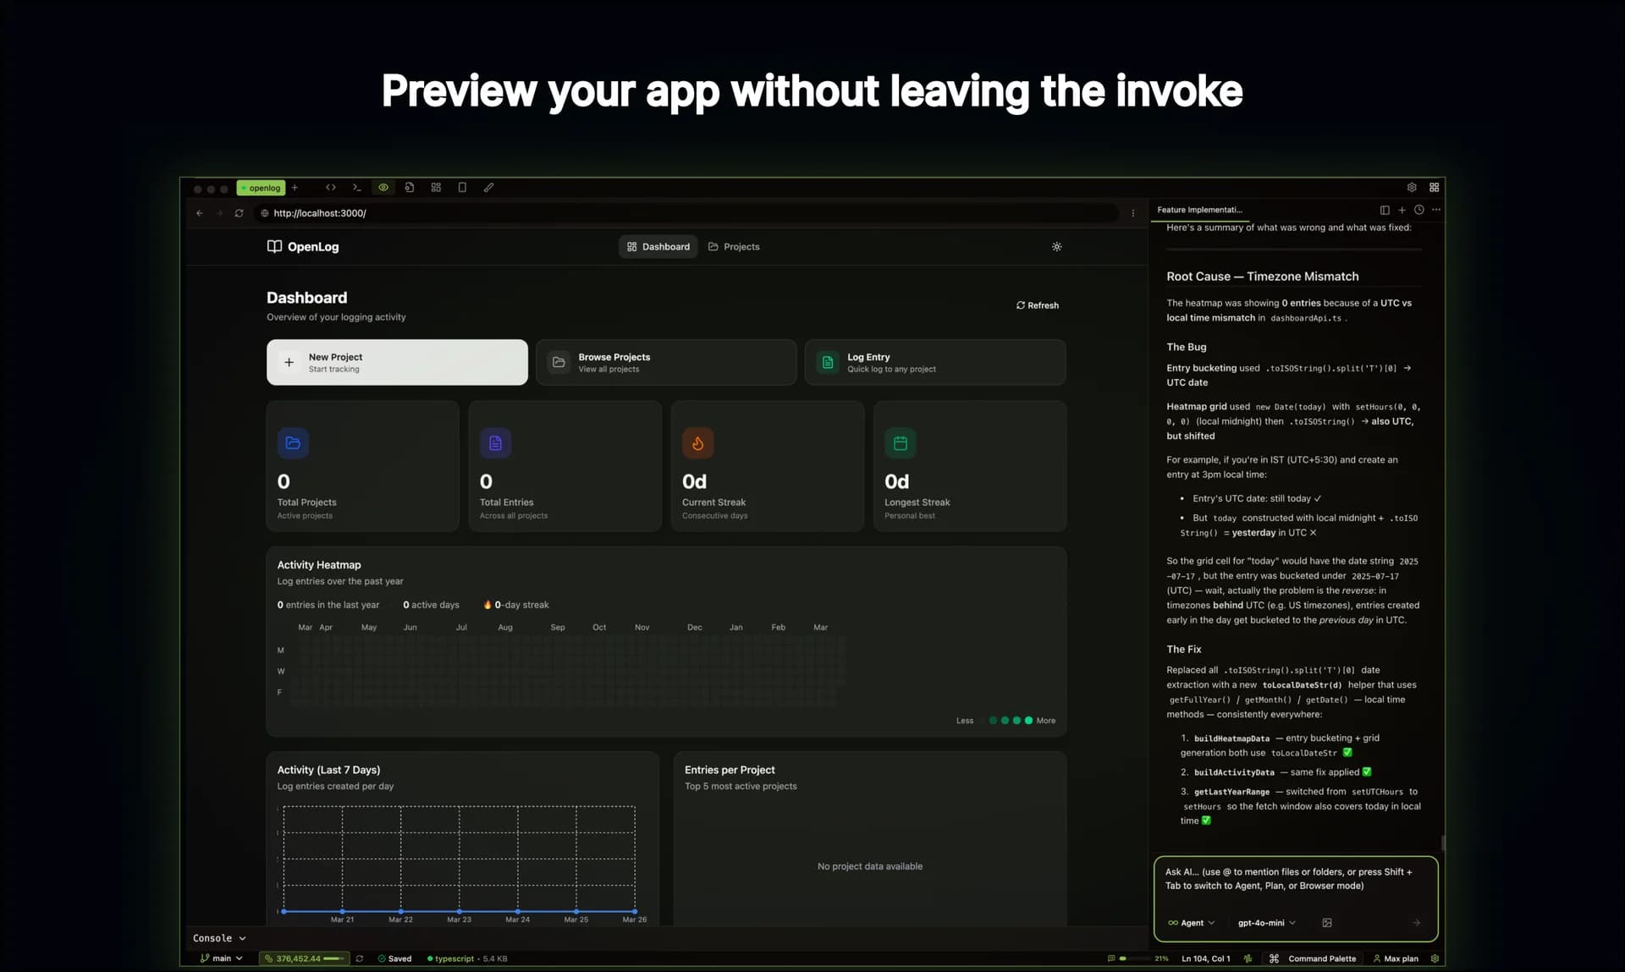This screenshot has width=1625, height=972.
Task: Click the Refresh button on the Dashboard
Action: point(1037,305)
